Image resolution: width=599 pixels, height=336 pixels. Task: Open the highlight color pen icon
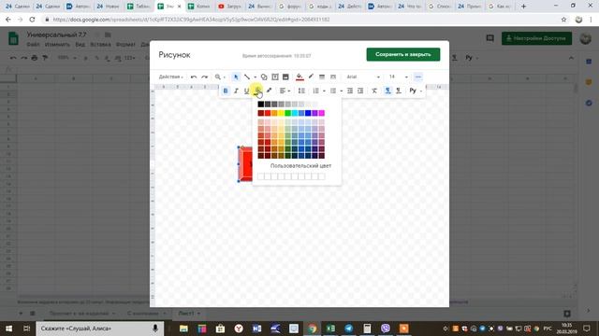[x=269, y=91]
